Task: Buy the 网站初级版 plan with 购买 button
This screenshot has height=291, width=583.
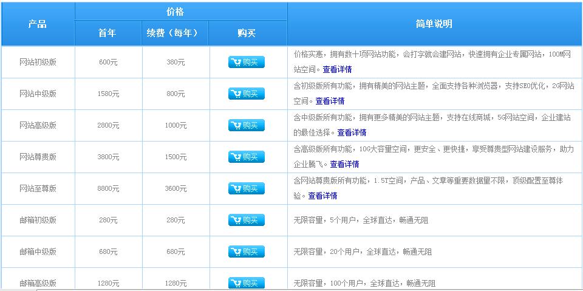Action: click(x=246, y=62)
